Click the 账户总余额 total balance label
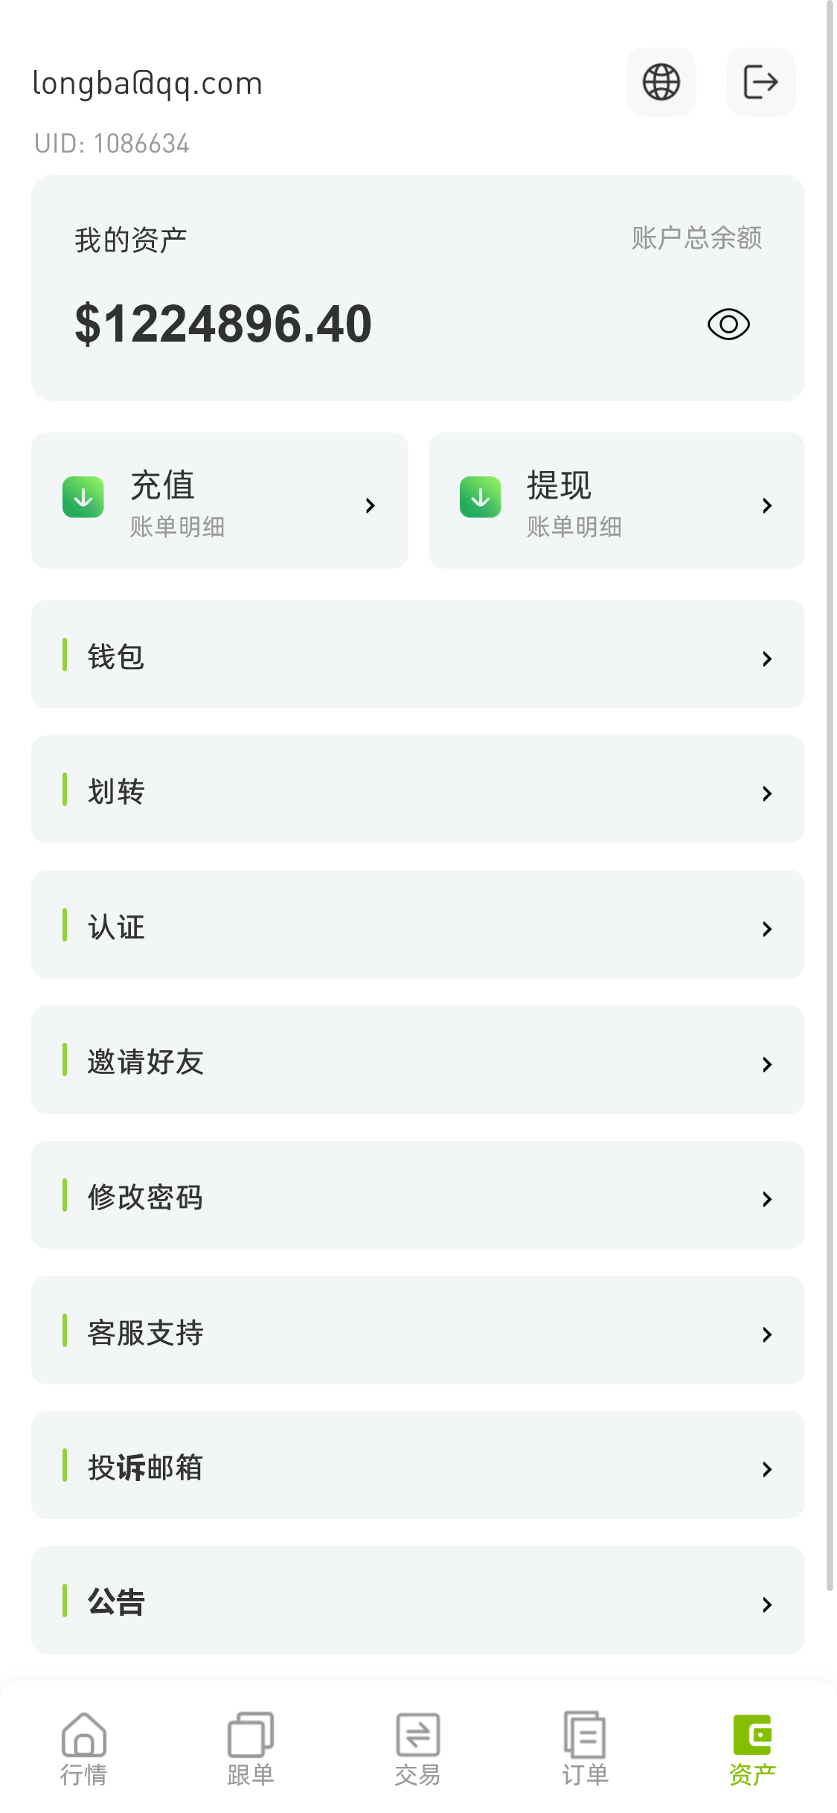Viewport: 837px width, 1813px height. pyautogui.click(x=696, y=238)
